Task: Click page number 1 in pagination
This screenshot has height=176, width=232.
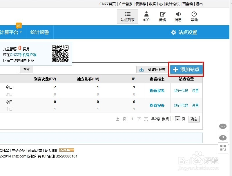Action: click(132, 119)
